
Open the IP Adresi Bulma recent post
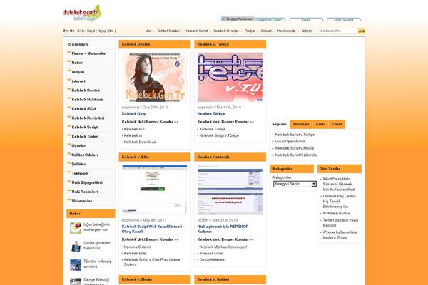[336, 213]
